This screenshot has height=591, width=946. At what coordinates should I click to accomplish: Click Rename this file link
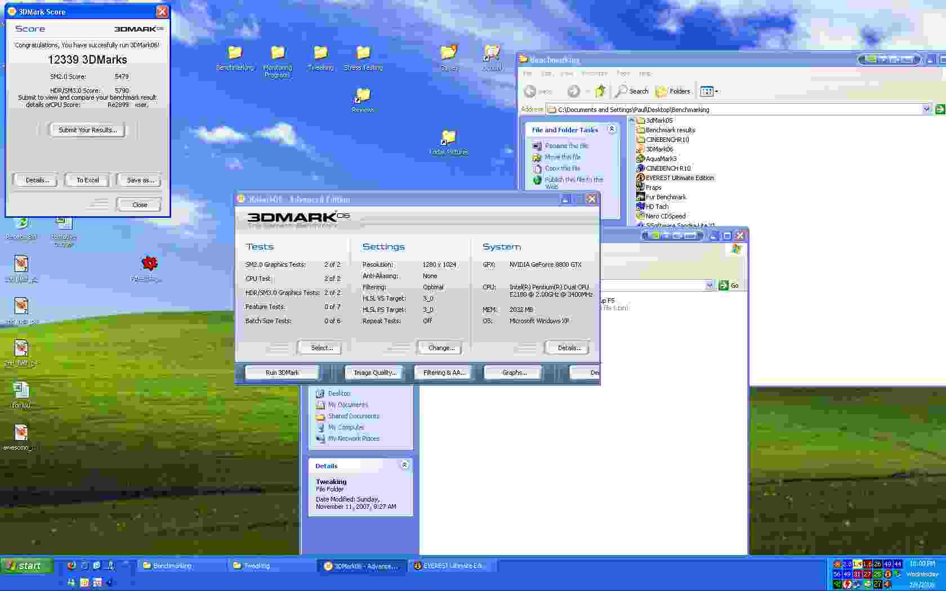point(566,146)
